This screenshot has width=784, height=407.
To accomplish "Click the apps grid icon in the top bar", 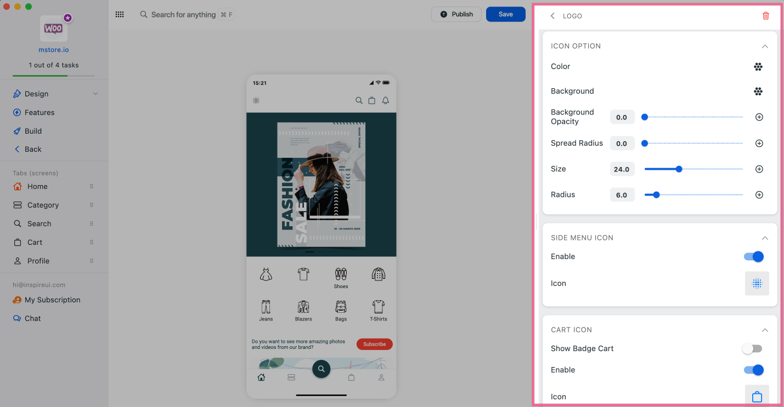I will [x=120, y=15].
